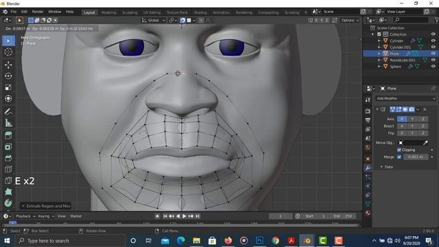The image size is (439, 247).
Task: Open the Render properties tab
Action: tap(368, 111)
